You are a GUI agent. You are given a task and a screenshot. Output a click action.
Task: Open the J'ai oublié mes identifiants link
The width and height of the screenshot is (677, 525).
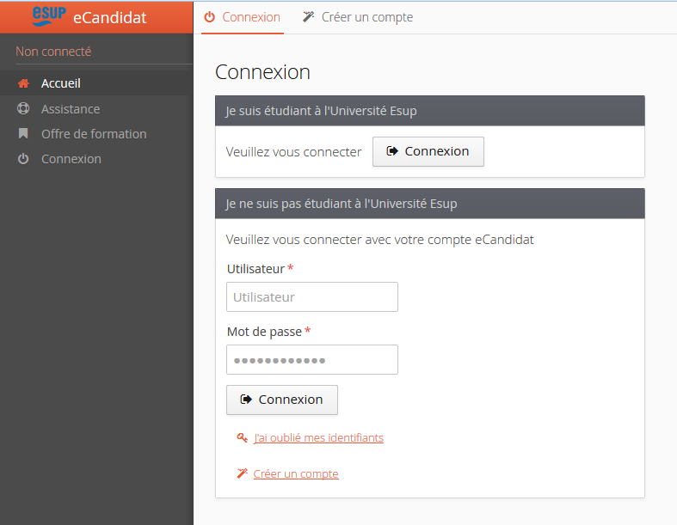pos(318,438)
